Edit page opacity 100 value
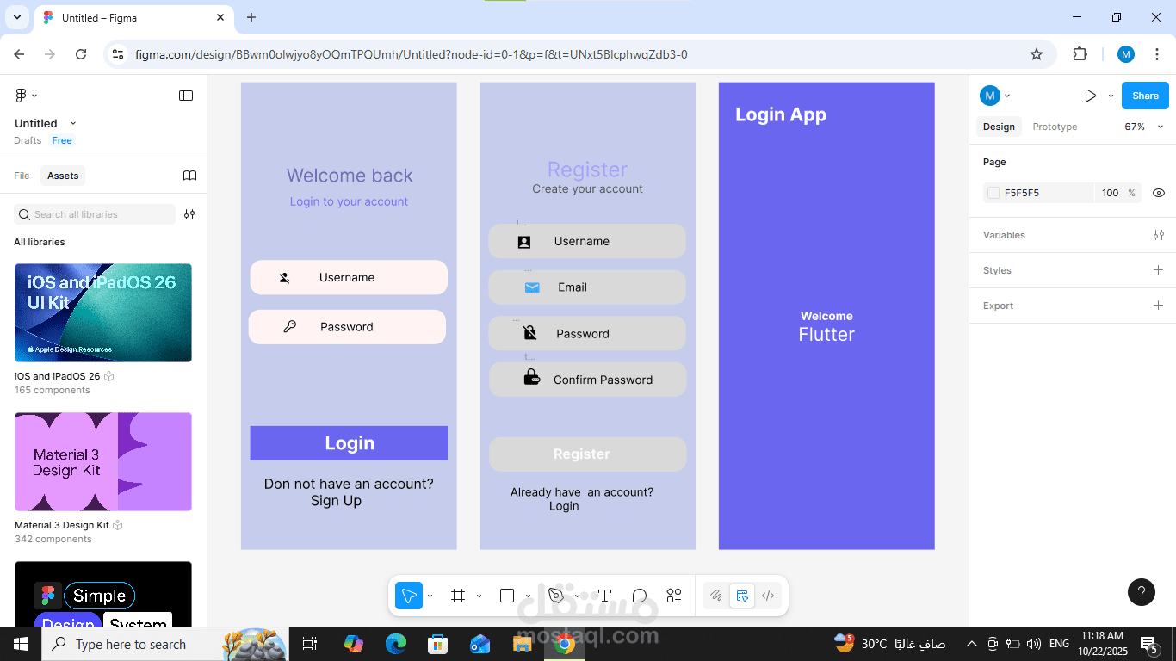 click(1110, 193)
